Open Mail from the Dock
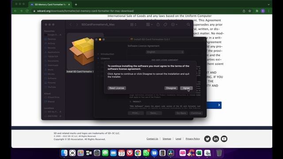 point(113,153)
